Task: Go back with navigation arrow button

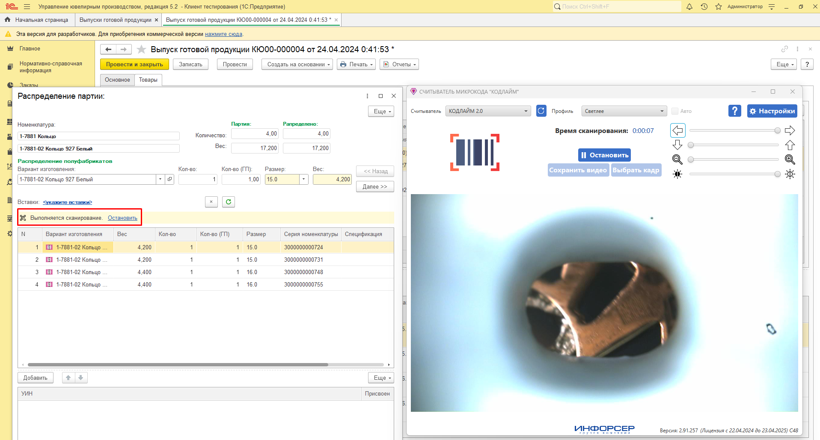Action: click(x=108, y=49)
